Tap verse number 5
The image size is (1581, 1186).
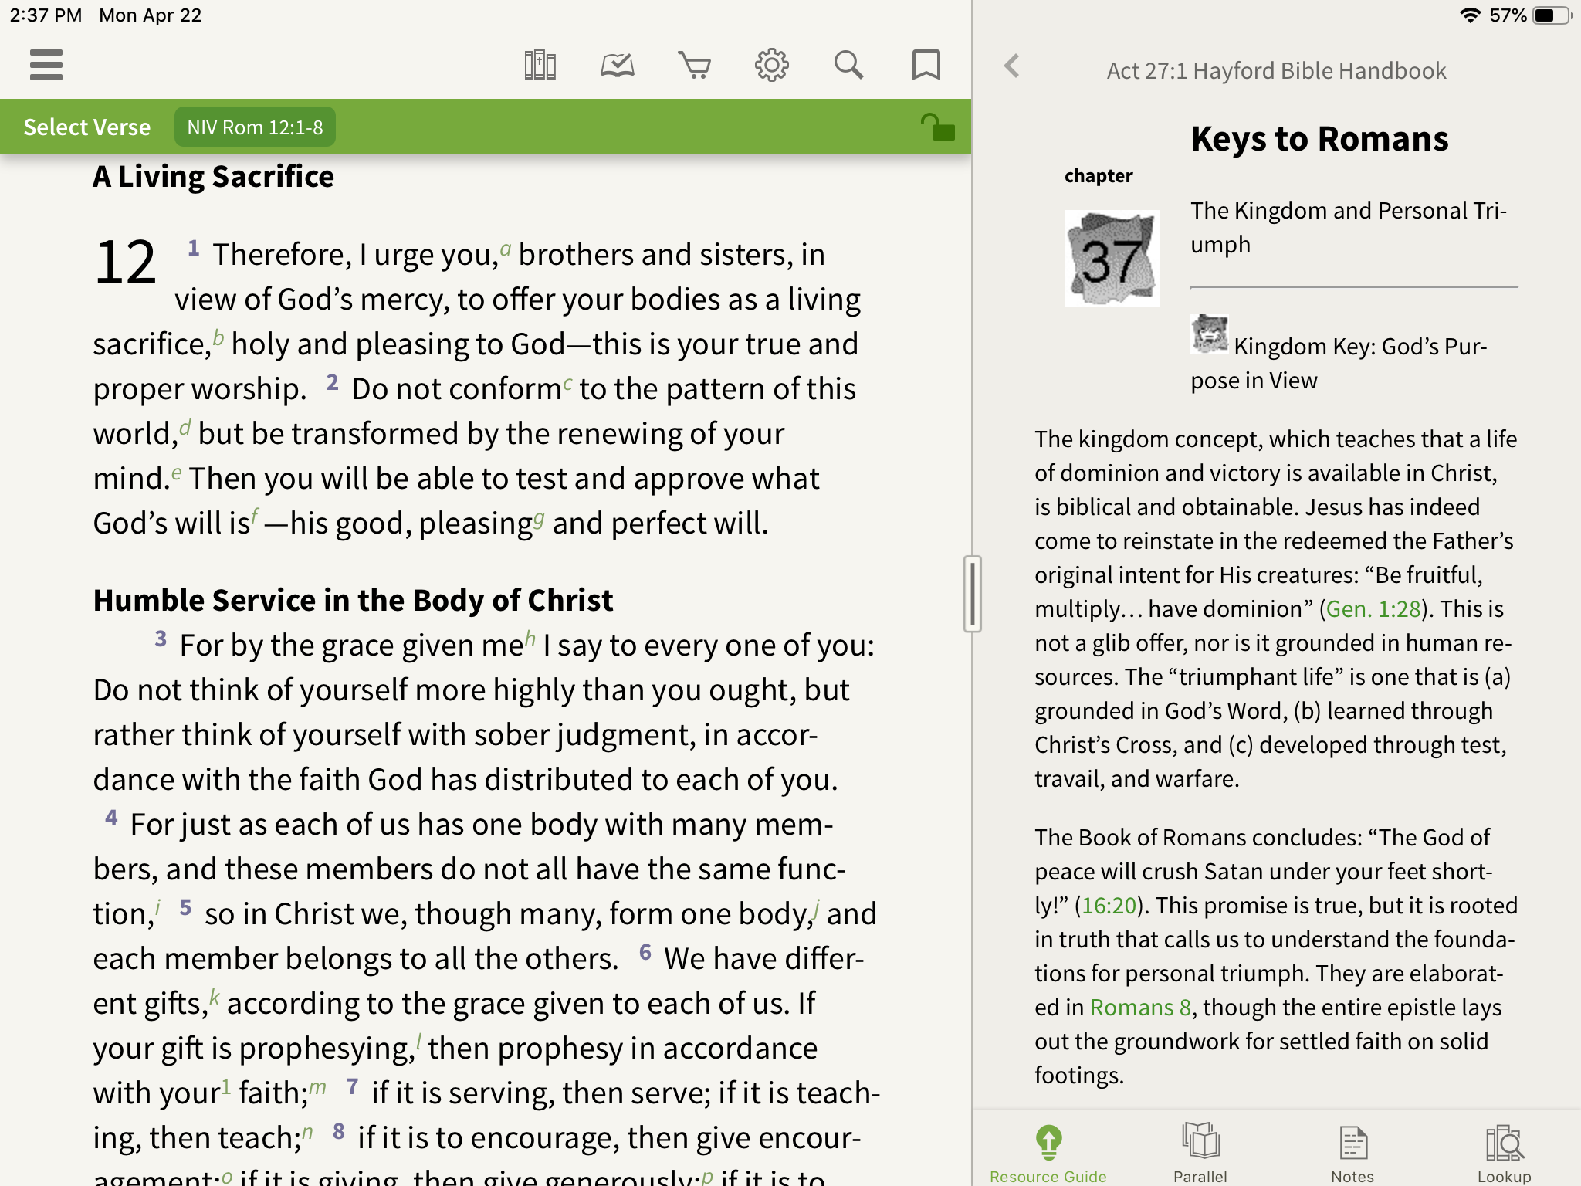[185, 907]
